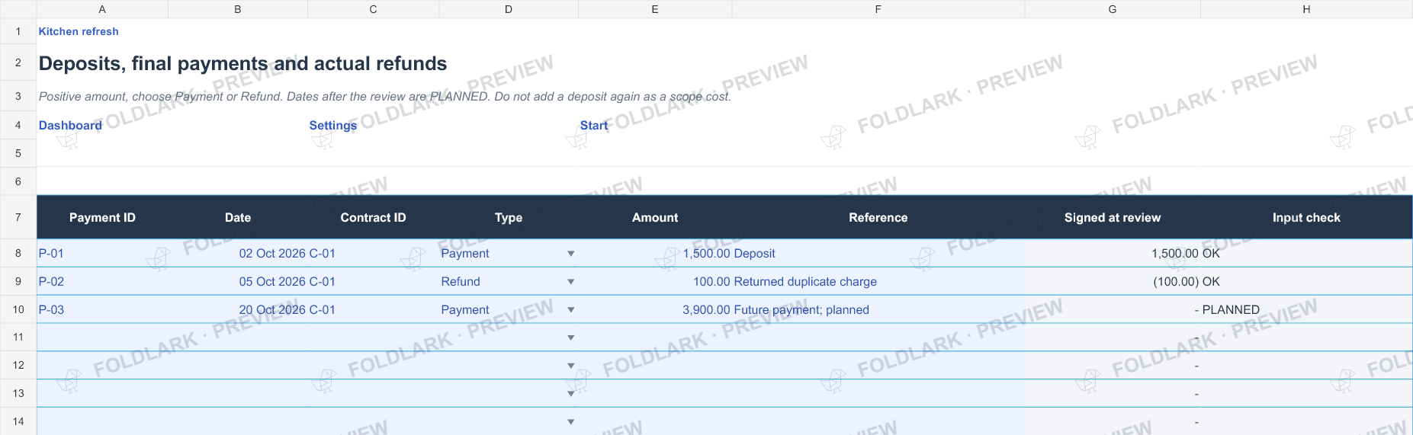Click the Amount column heading
1413x435 pixels.
click(x=655, y=217)
